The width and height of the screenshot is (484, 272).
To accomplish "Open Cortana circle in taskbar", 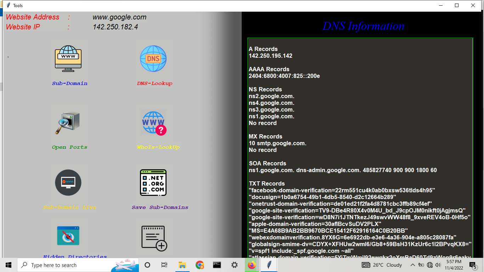I will tap(147, 265).
